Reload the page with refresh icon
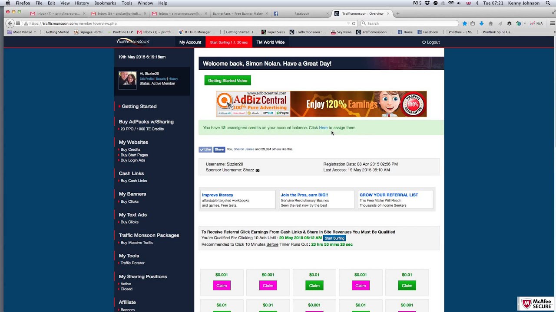 pos(354,23)
